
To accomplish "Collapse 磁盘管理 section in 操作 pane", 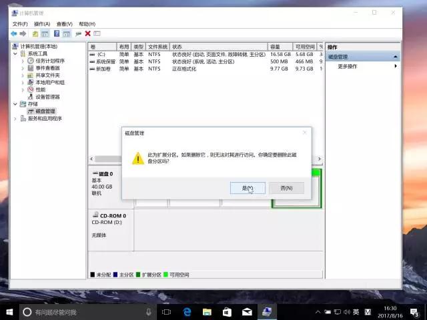I will (396, 57).
